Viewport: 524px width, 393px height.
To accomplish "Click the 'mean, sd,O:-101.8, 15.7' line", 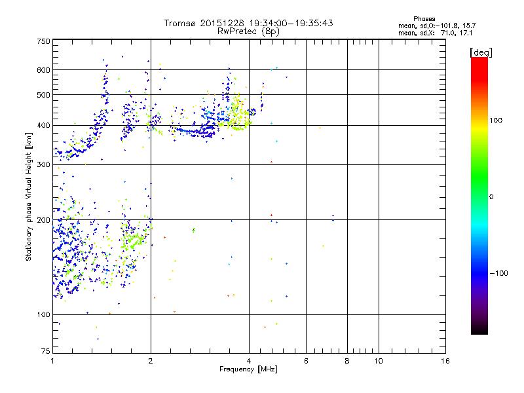I will 437,26.
